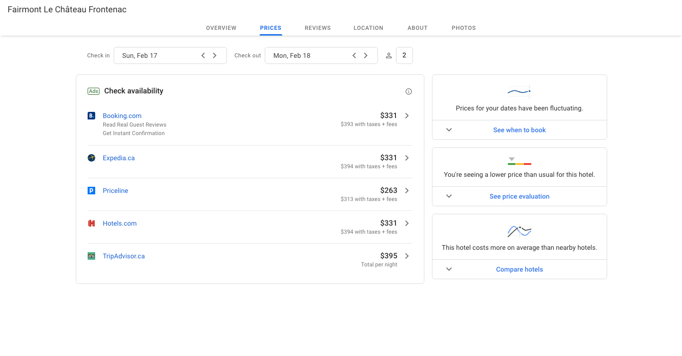Click the $263 Priceline price
This screenshot has height=356, width=682.
tap(389, 190)
